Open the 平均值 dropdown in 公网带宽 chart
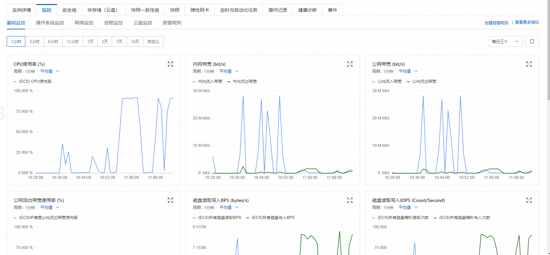The image size is (550, 255). (x=408, y=71)
